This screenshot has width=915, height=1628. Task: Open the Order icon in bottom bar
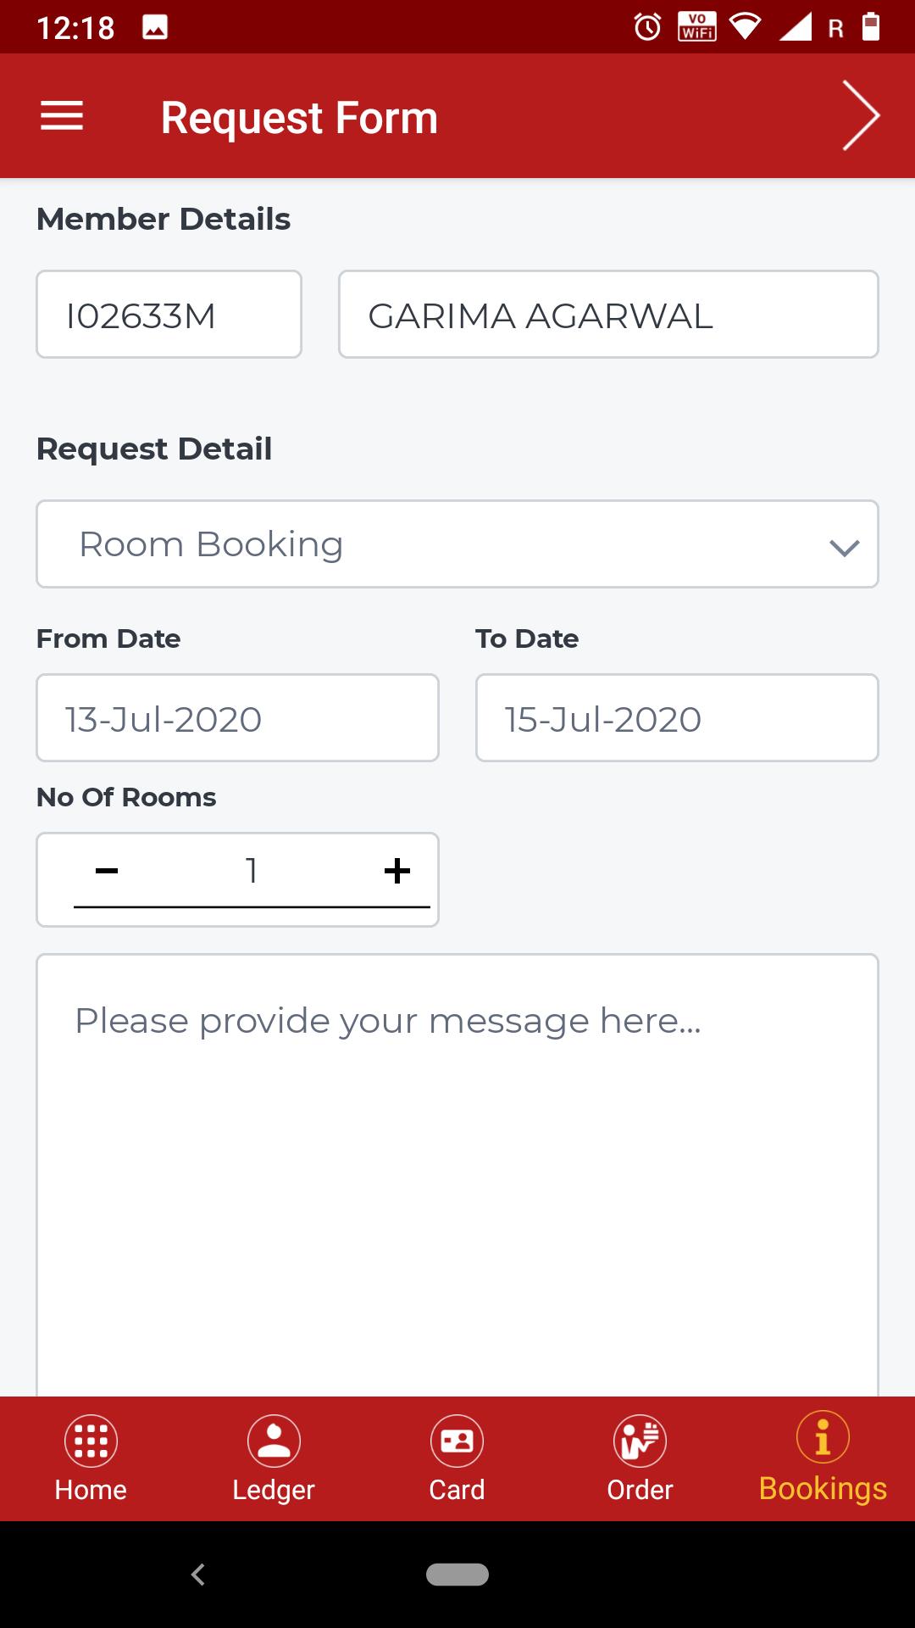[x=640, y=1441]
